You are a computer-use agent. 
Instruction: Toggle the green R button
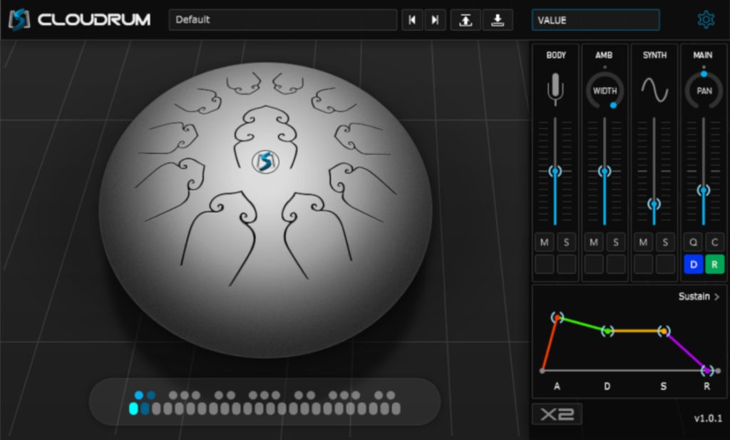(714, 264)
